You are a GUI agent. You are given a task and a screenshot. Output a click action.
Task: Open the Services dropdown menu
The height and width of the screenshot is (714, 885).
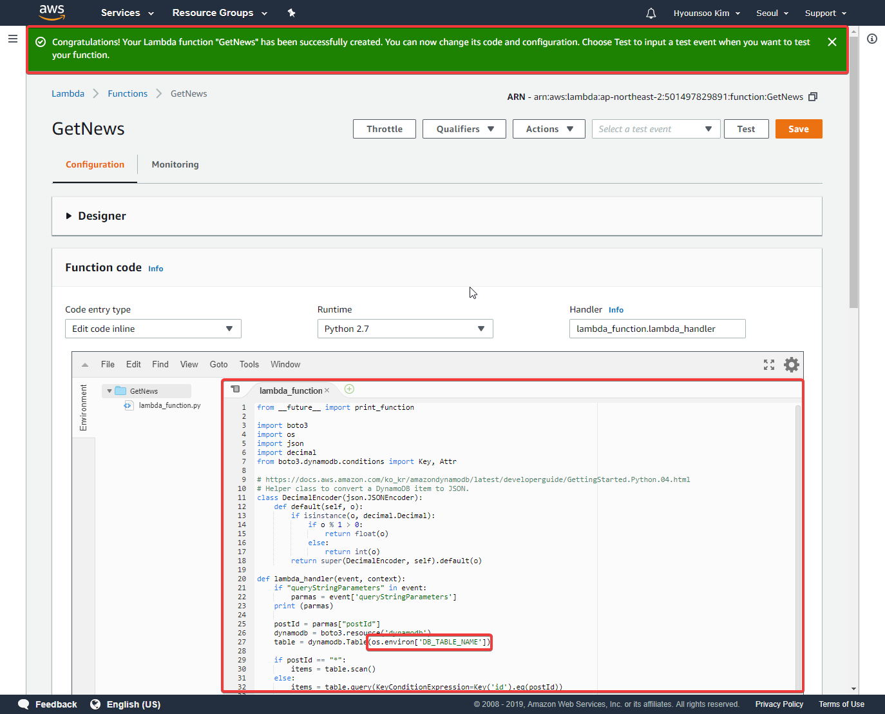point(128,13)
